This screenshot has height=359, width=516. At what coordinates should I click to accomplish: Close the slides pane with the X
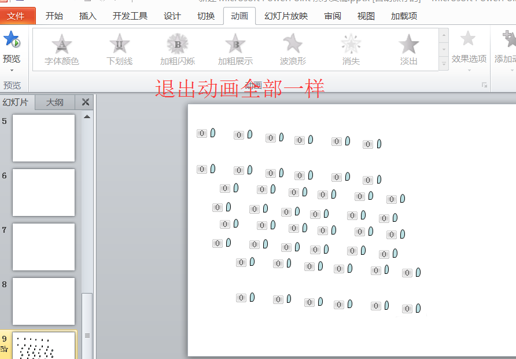coord(84,102)
